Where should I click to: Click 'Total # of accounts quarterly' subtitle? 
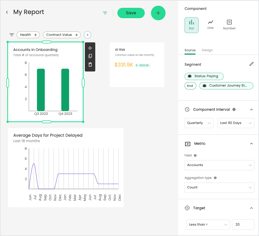click(36, 55)
